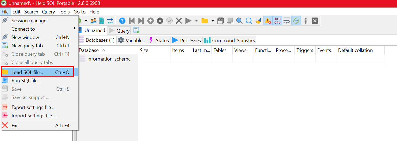Open the File menu
Image resolution: width=397 pixels, height=141 pixels.
(x=5, y=12)
